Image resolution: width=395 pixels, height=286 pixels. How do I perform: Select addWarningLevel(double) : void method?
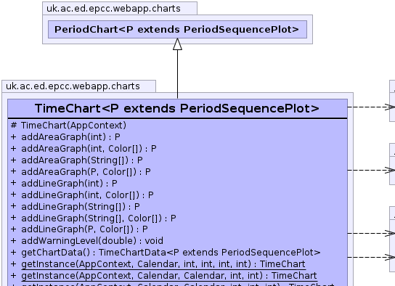87,241
